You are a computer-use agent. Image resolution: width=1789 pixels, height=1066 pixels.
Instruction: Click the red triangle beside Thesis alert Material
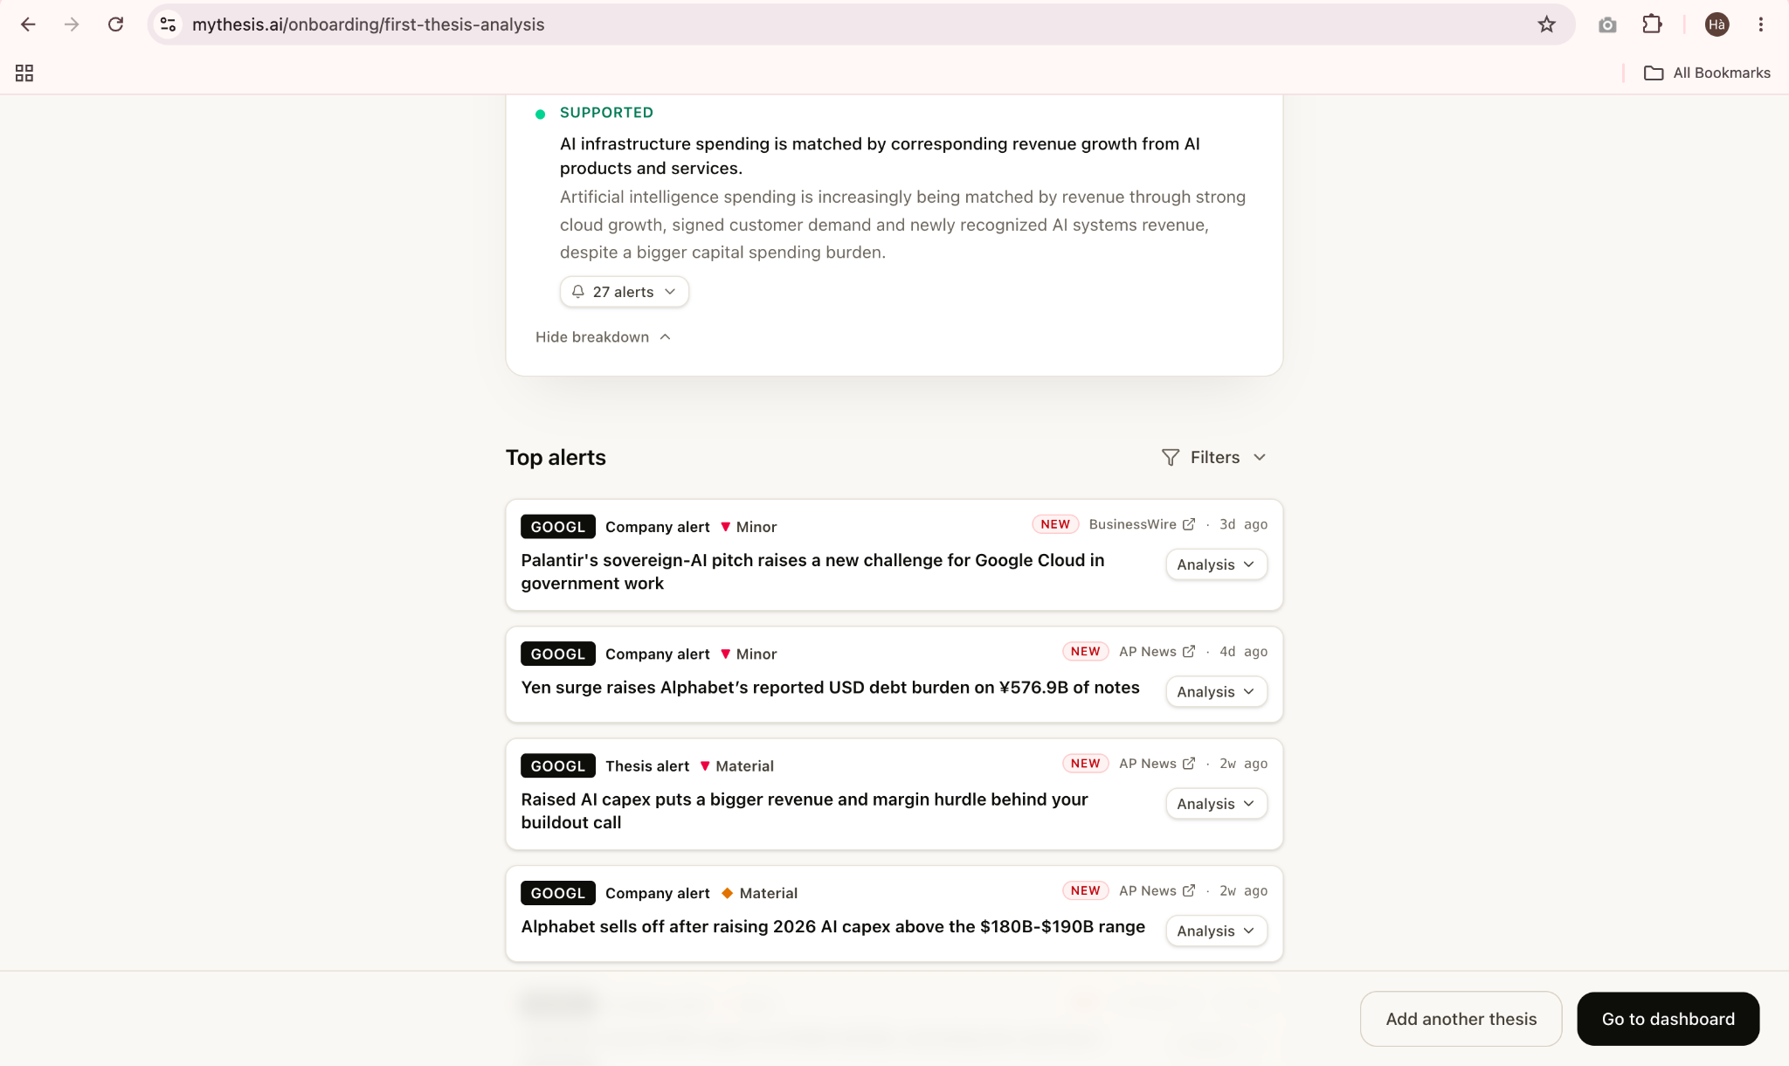pos(705,766)
